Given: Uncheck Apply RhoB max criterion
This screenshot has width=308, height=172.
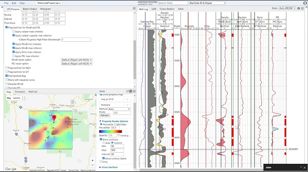Looking at the screenshot, I should point(14,48).
